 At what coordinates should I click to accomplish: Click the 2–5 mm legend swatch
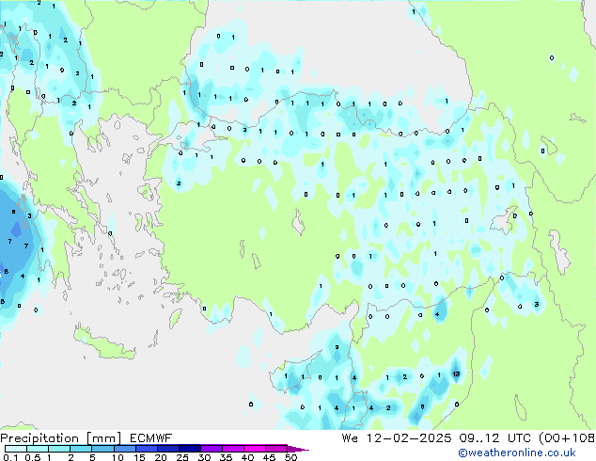click(81, 449)
